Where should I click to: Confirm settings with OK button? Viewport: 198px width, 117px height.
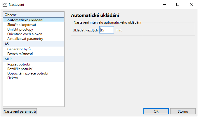tap(156, 111)
